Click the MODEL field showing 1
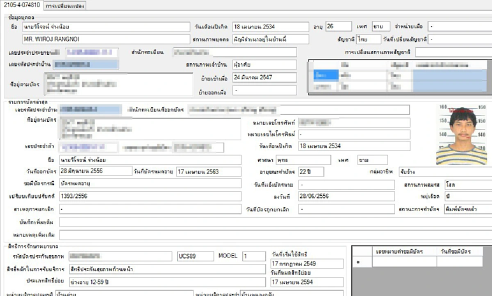 253,256
